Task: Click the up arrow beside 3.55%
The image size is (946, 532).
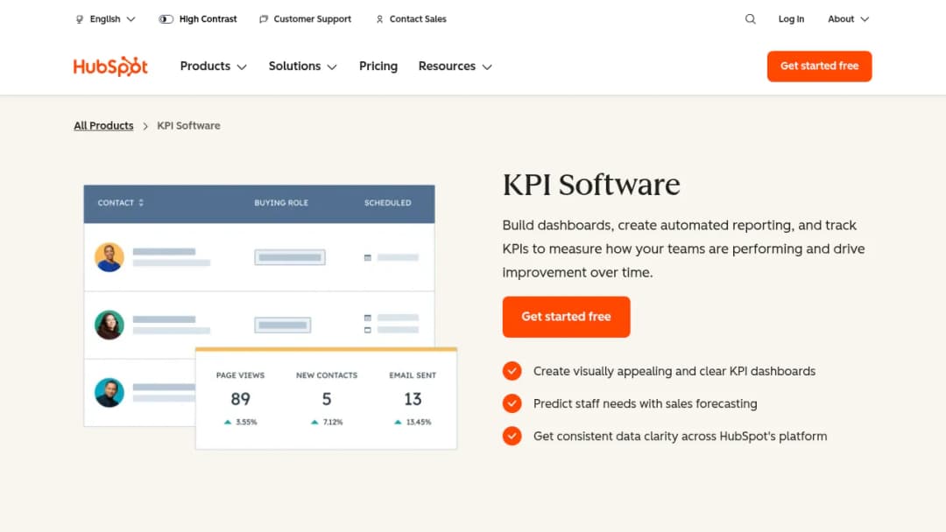Action: (x=228, y=423)
